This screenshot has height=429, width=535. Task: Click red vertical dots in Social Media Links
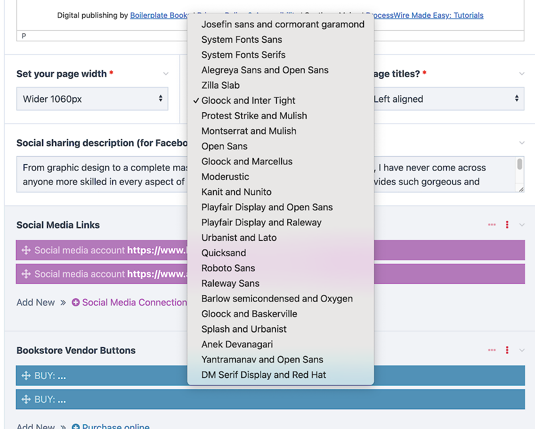507,225
